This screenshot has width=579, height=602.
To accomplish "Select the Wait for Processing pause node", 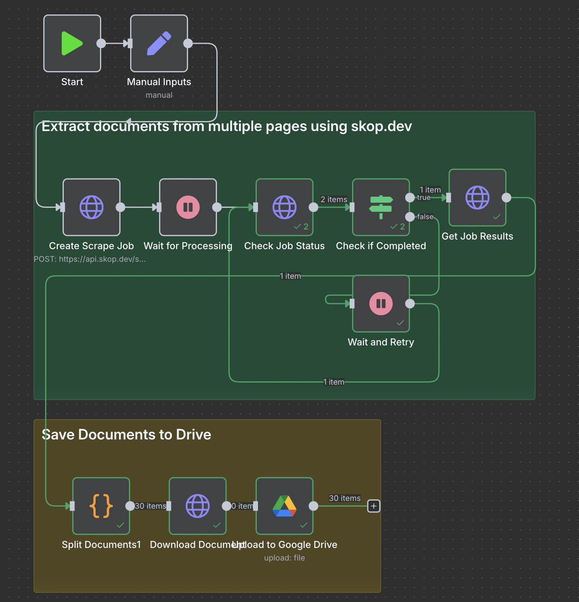I will (188, 207).
